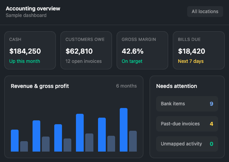Open the Customers Owe card
Image resolution: width=229 pixels, height=162 pixels.
(86, 50)
